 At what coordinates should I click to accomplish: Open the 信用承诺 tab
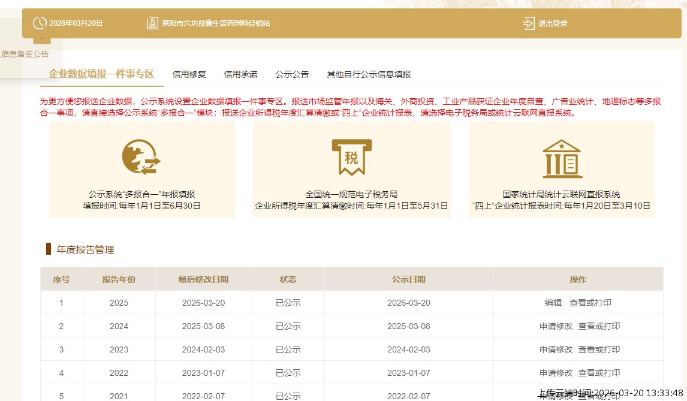(x=240, y=74)
